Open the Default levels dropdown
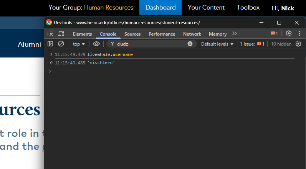 217,44
